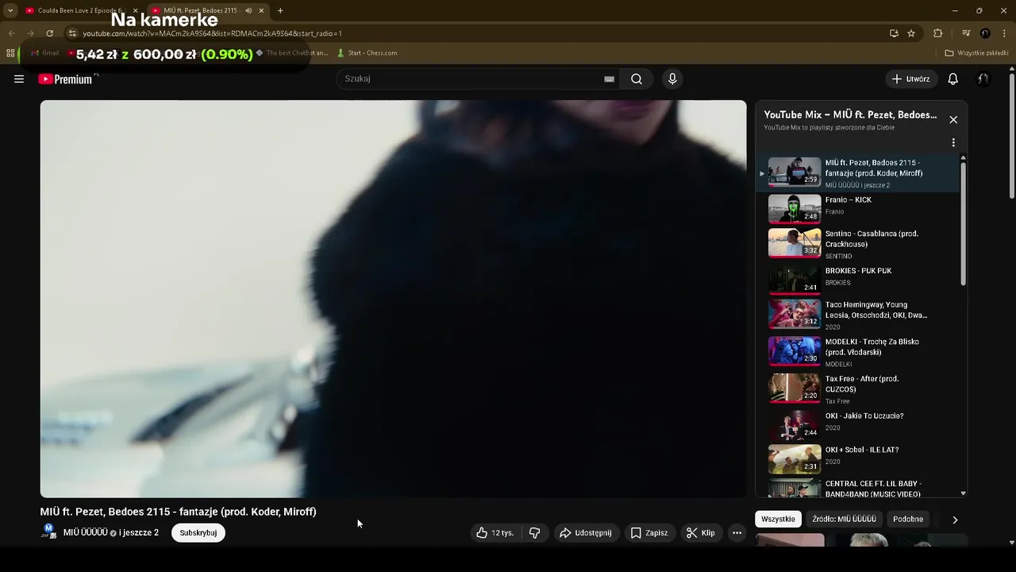1016x572 pixels.
Task: Click the page vertical scrollbar
Action: click(x=1012, y=137)
